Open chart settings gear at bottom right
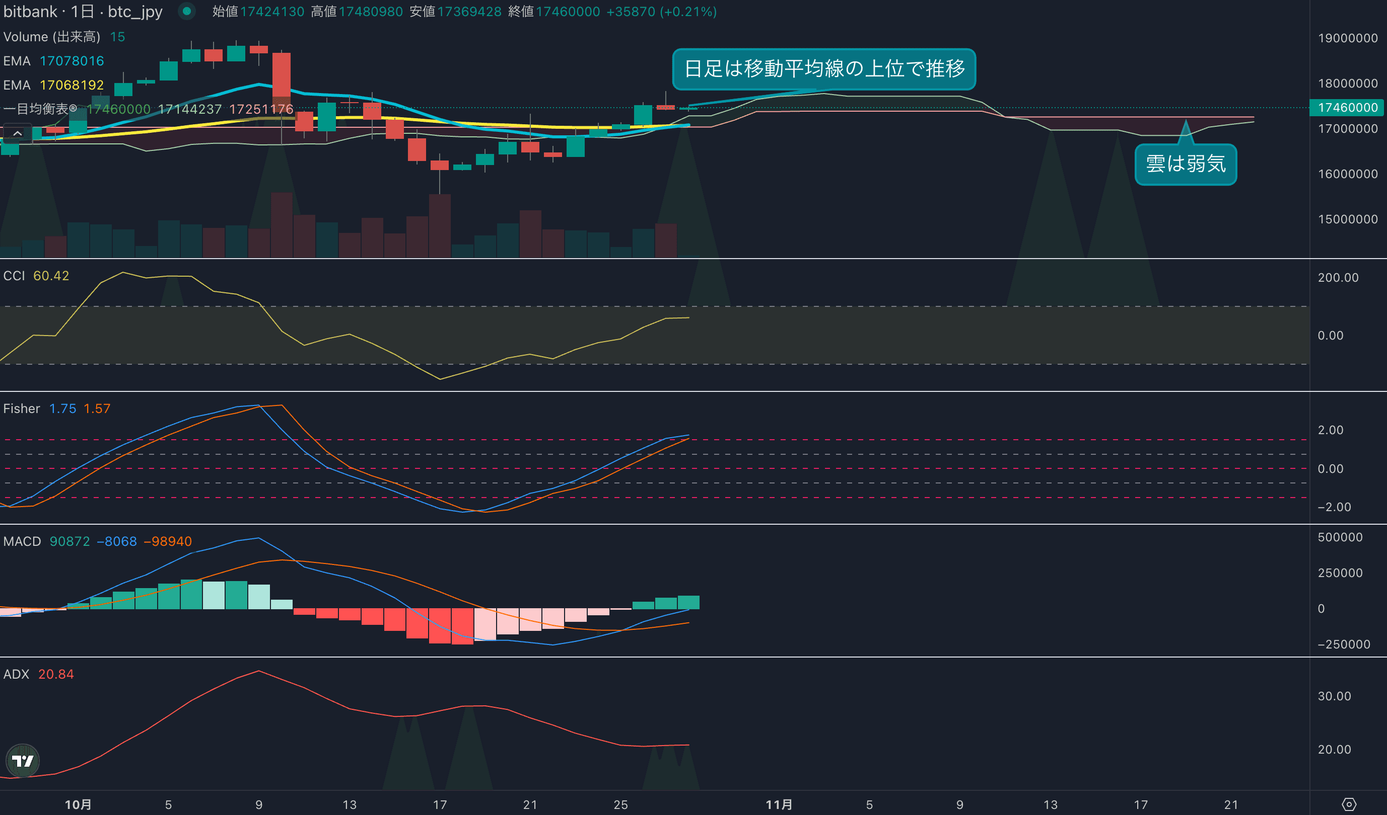This screenshot has height=815, width=1387. click(x=1349, y=804)
